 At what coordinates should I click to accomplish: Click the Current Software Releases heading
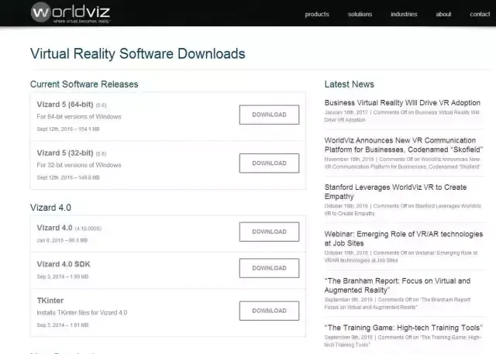(84, 84)
